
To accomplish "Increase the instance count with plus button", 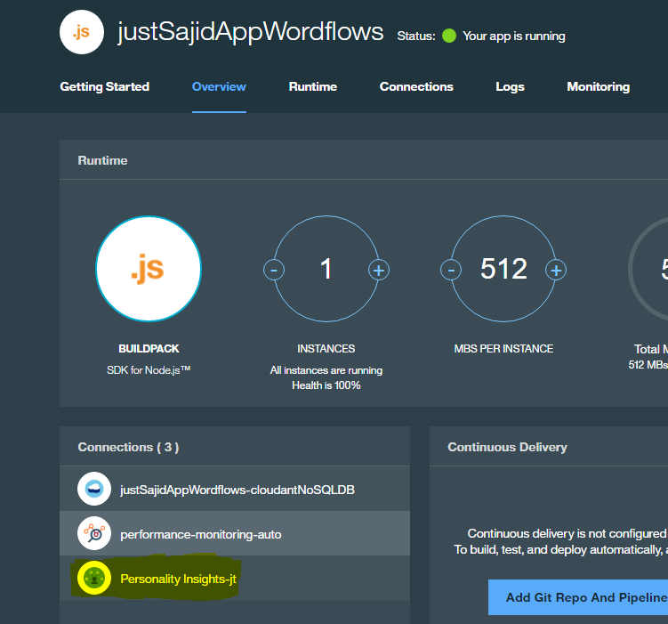I will (x=379, y=271).
